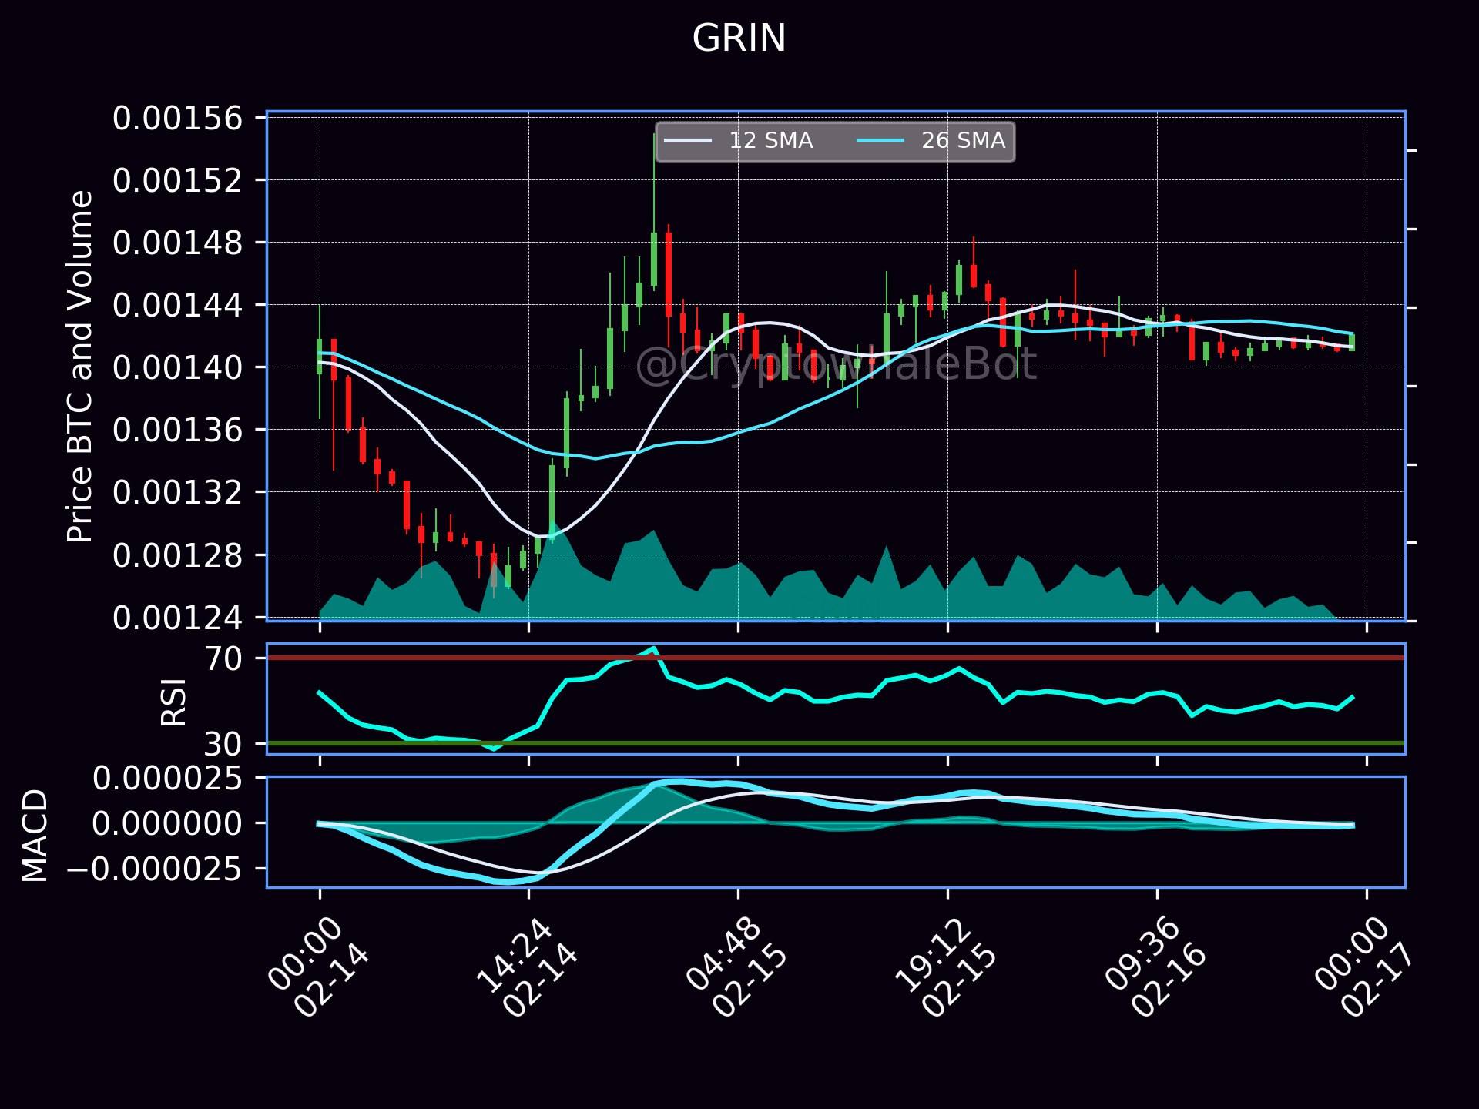This screenshot has height=1109, width=1479.
Task: Click the Price BTC and Volume axis title
Action: pos(80,367)
